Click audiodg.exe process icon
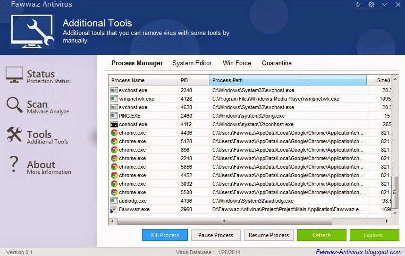Viewport: 405px width, 256px height. point(114,201)
